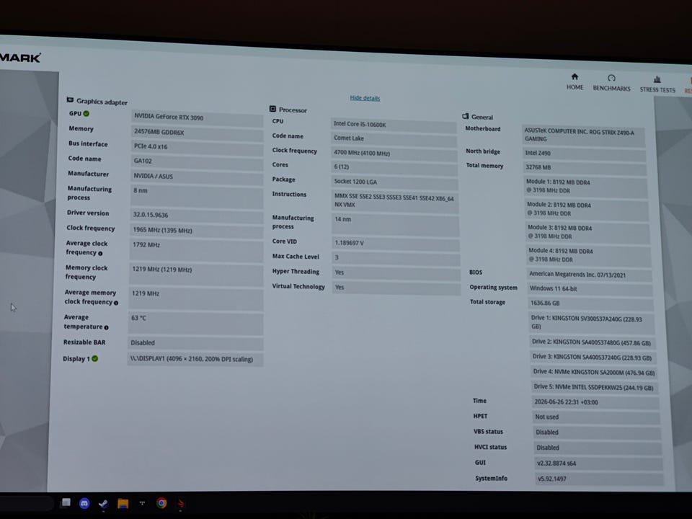Click the Hide details link
The image size is (692, 519).
[x=365, y=98]
